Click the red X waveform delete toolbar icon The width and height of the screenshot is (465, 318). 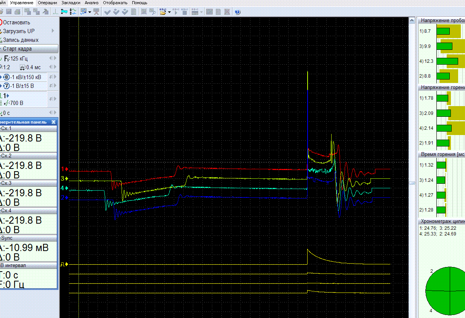pos(96,12)
